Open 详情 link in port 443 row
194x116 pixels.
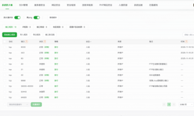click(47, 53)
